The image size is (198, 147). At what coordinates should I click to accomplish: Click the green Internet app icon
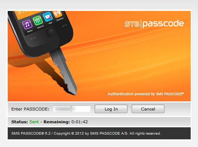click(38, 20)
